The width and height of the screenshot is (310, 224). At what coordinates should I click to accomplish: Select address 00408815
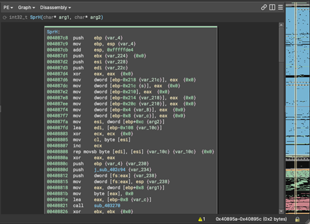[x=57, y=181]
